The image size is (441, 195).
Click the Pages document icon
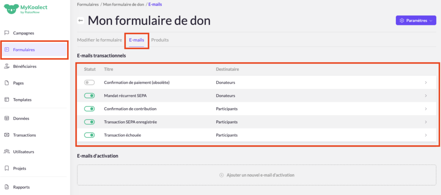click(6, 83)
